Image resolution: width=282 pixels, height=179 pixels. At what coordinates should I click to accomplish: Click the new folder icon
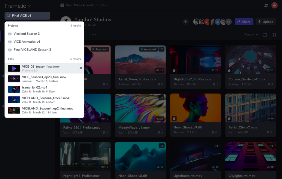[x=265, y=35]
